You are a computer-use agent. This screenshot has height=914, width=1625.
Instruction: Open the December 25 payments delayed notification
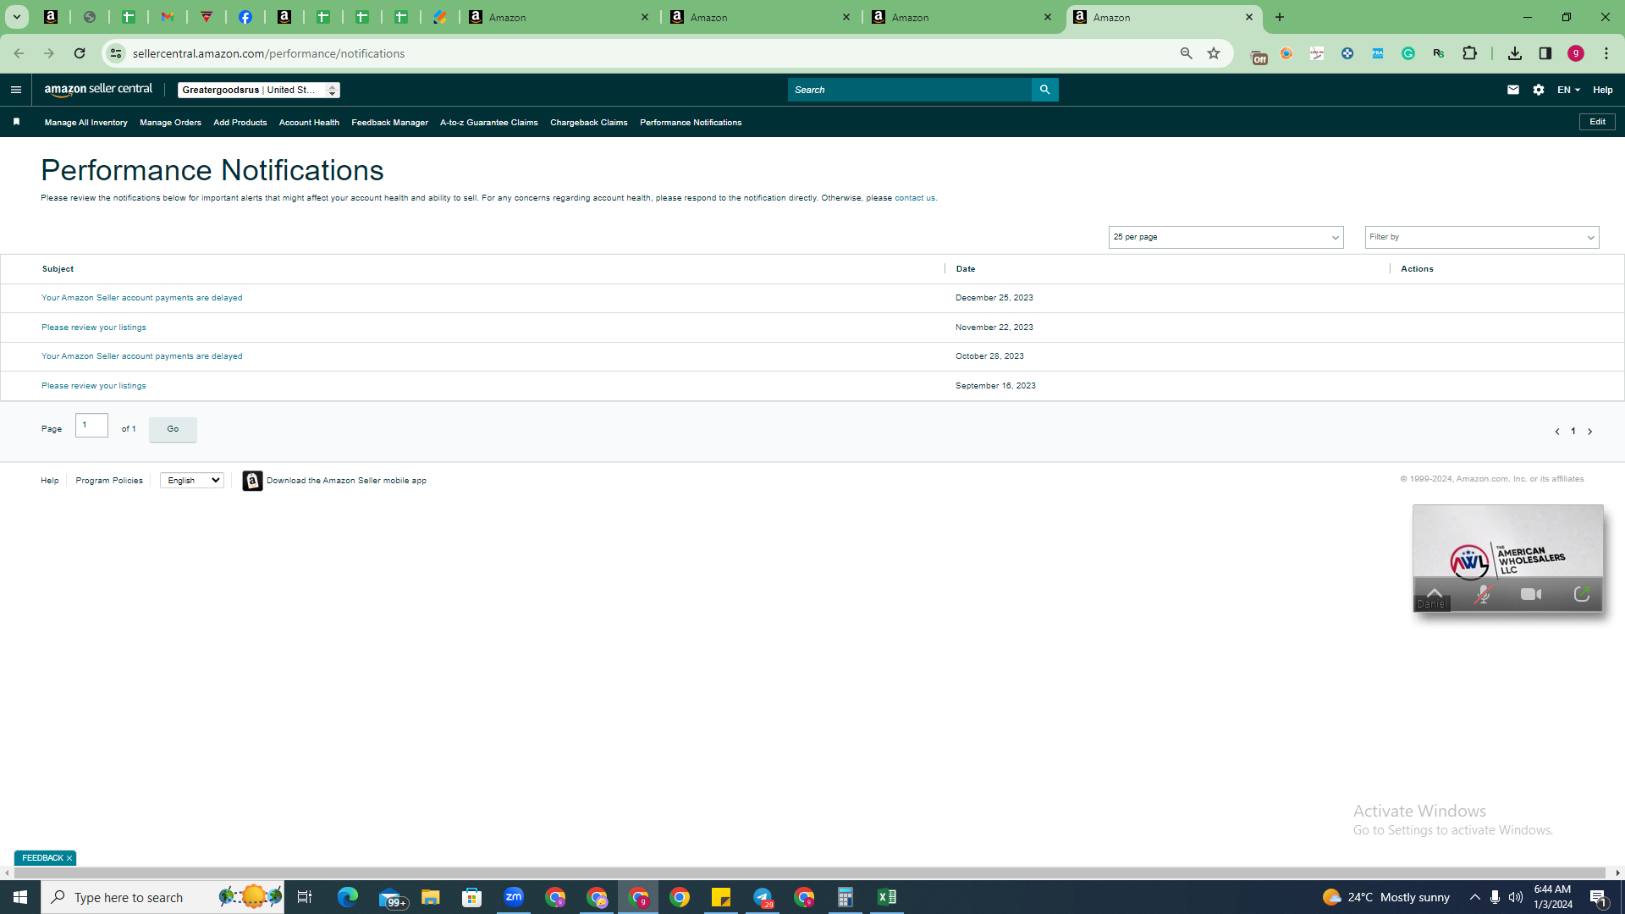(141, 298)
